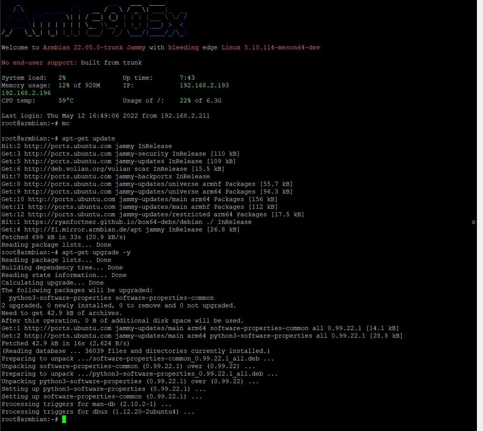
Task: Click the Up time value 7:43
Action: pyautogui.click(x=187, y=78)
